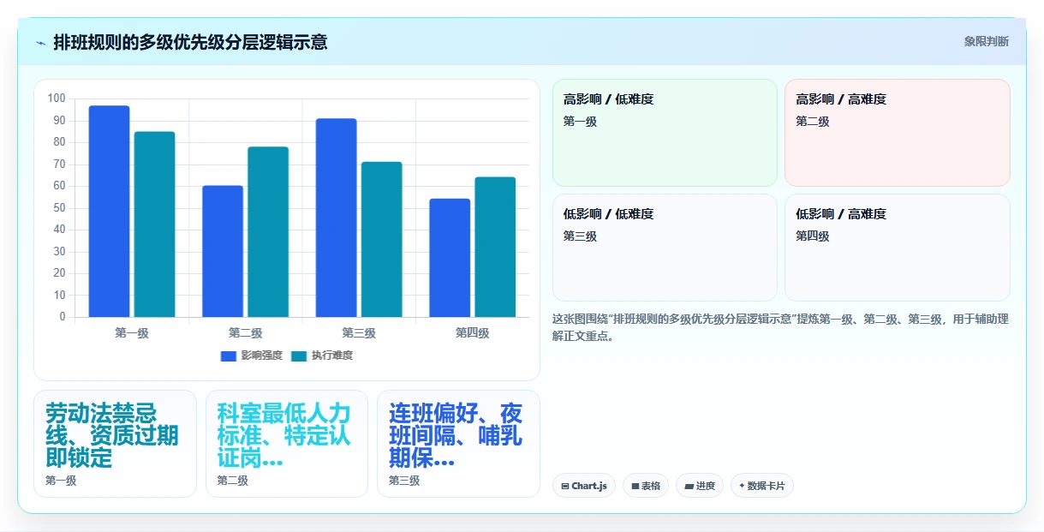
Task: Click the 第四级 x-axis label
Action: pos(473,333)
